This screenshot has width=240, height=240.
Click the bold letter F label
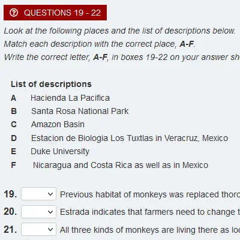[x=13, y=165]
